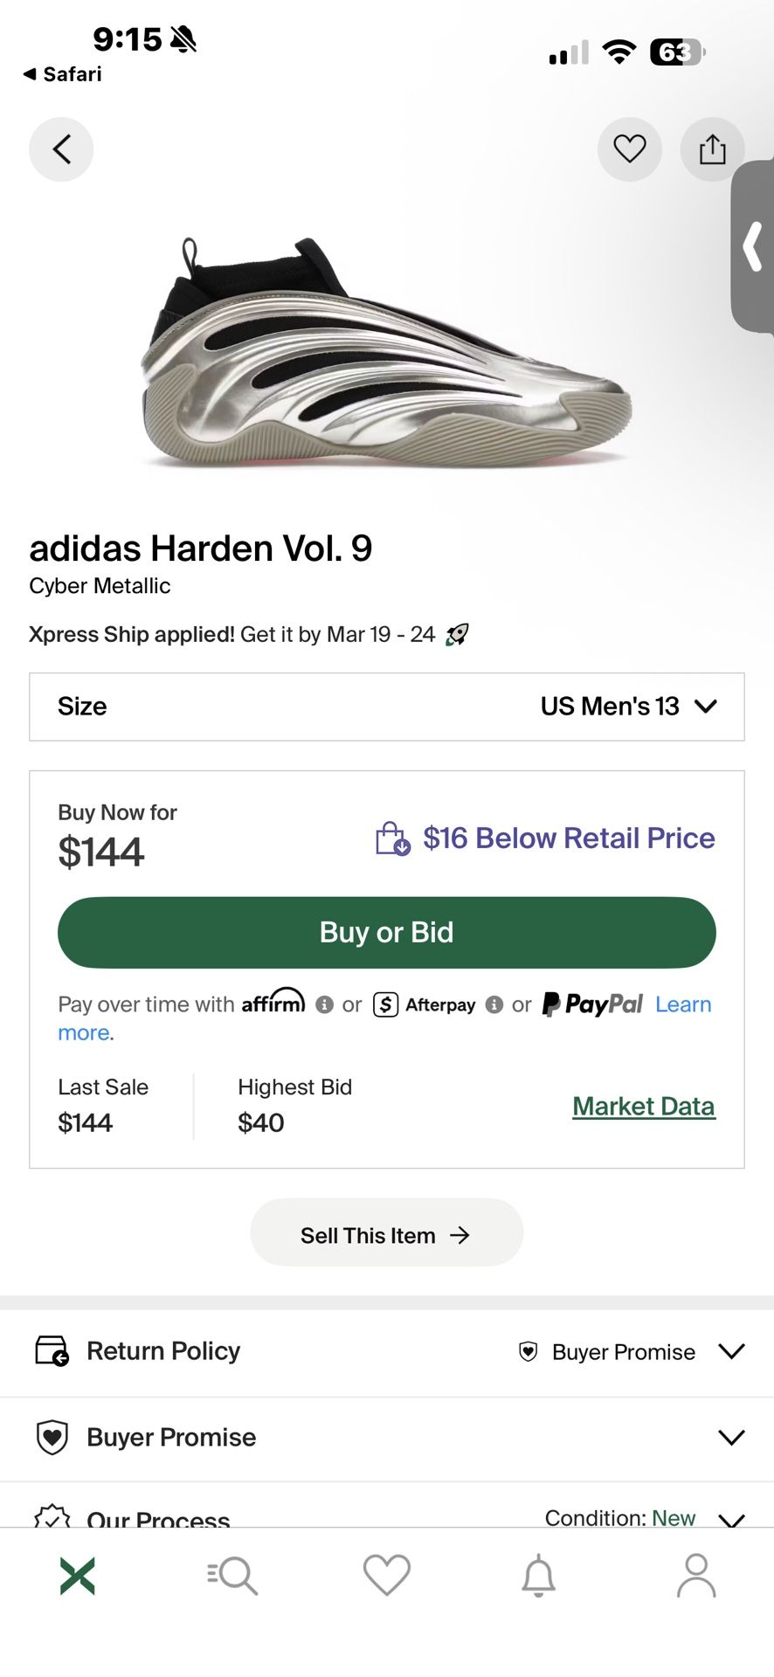Tap Learn more about payment options

683,1004
